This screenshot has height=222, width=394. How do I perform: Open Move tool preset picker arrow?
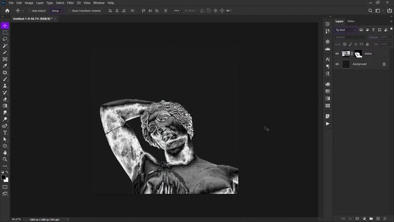coord(23,11)
